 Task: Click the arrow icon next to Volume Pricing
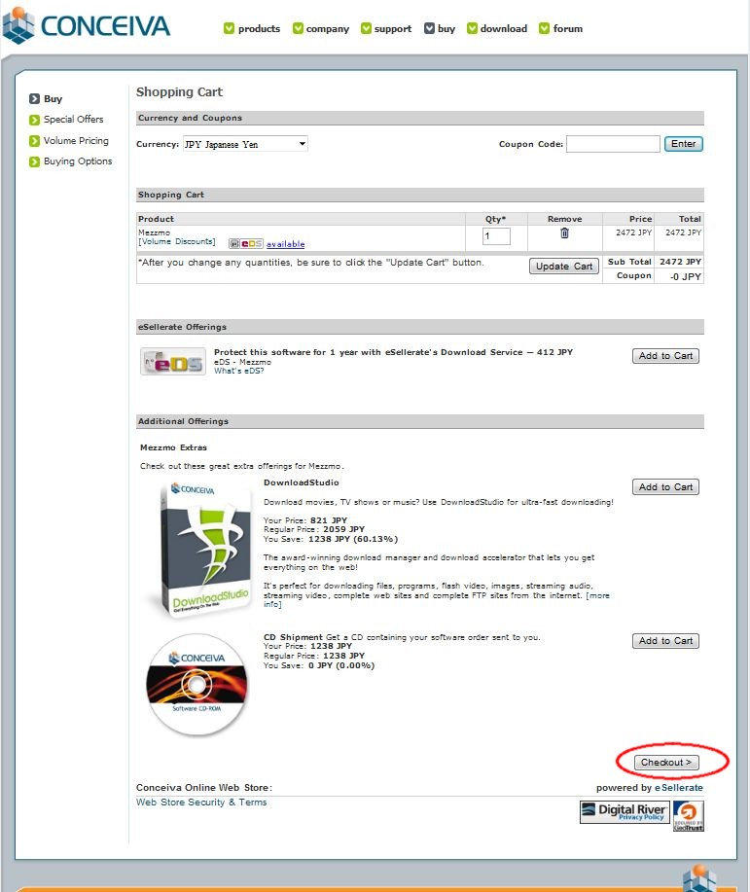(34, 141)
